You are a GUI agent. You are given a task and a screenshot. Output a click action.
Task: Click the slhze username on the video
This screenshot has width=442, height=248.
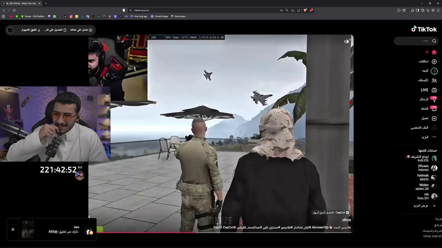(x=346, y=220)
